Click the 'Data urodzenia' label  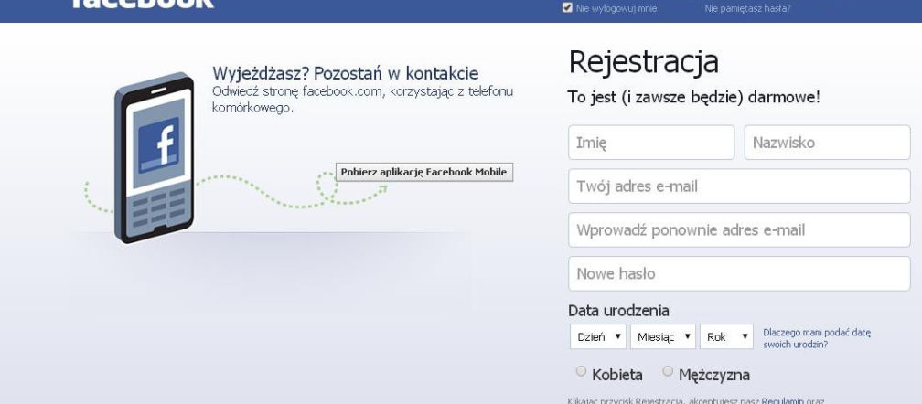(618, 310)
